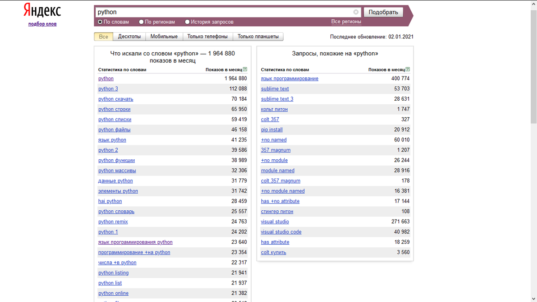Switch to the 'Мобильные' tab
The width and height of the screenshot is (537, 302).
(x=164, y=37)
